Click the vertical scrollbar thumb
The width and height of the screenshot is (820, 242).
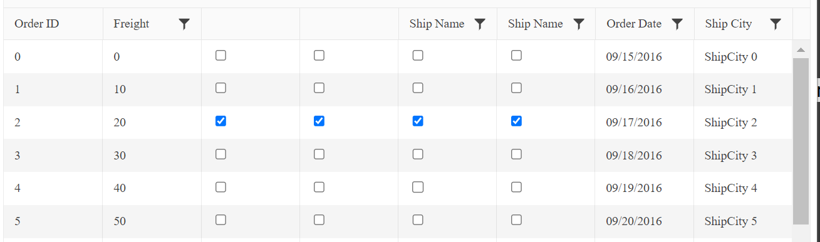[801, 141]
